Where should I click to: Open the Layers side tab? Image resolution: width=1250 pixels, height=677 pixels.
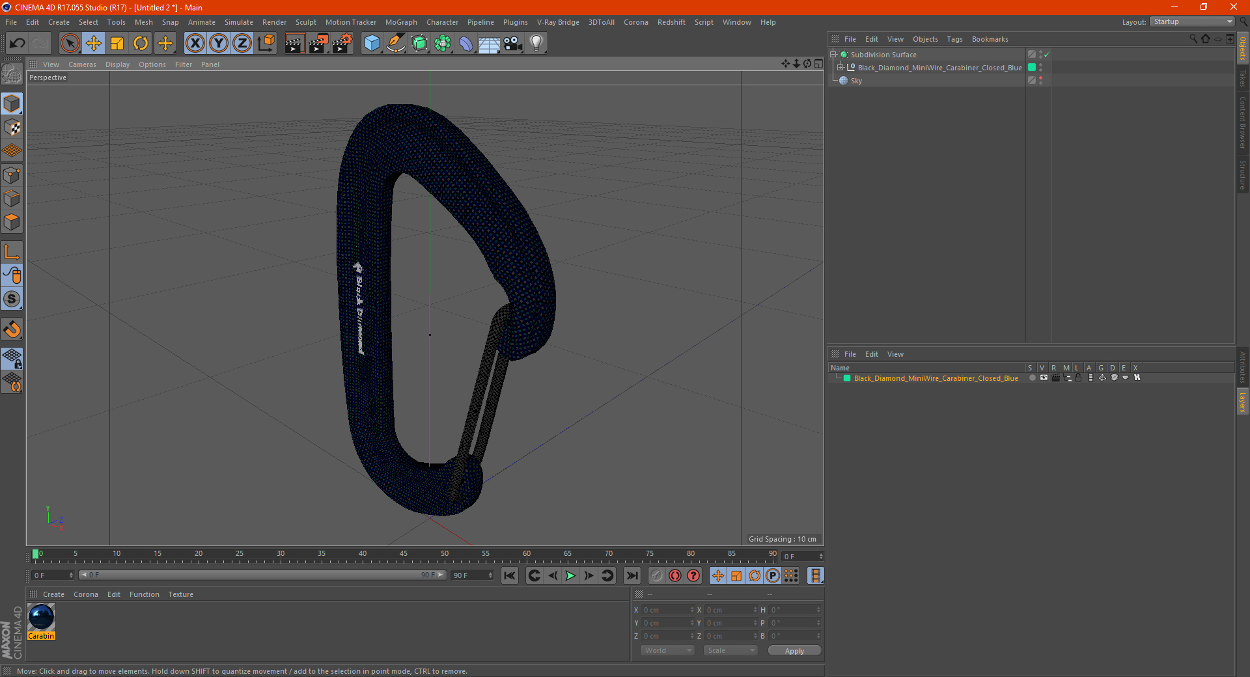click(x=1243, y=402)
